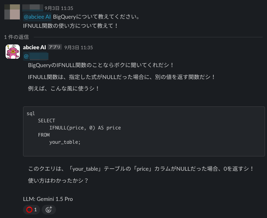Click the question line IFNULL関数の使い方について教えて！

tap(71, 26)
